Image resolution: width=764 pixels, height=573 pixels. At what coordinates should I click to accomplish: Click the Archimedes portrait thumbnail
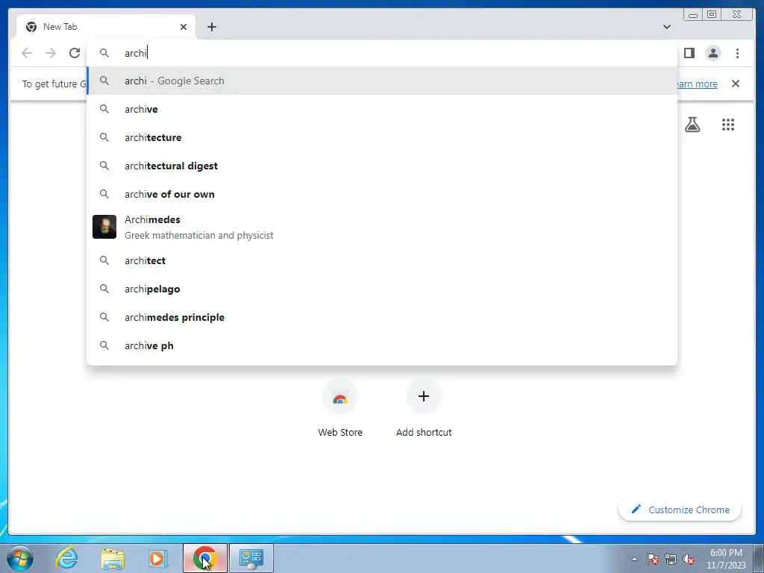[104, 227]
